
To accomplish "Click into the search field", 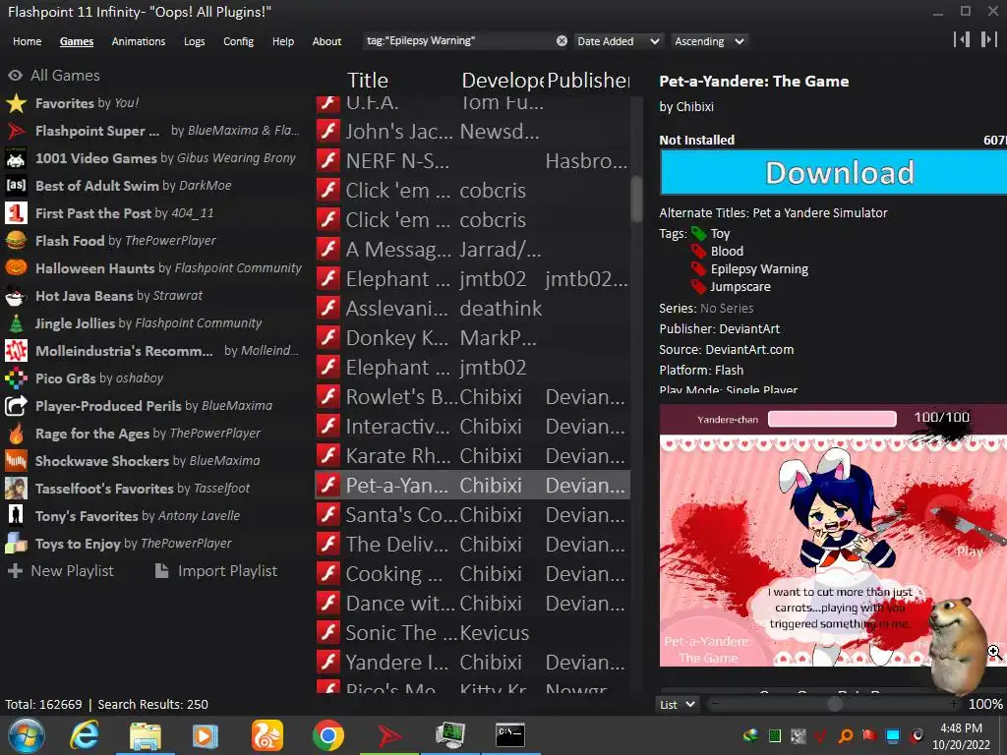I will pyautogui.click(x=459, y=41).
